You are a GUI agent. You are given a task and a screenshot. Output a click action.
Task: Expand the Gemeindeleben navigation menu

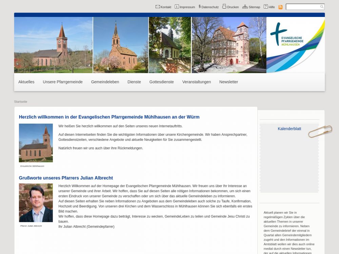point(105,82)
